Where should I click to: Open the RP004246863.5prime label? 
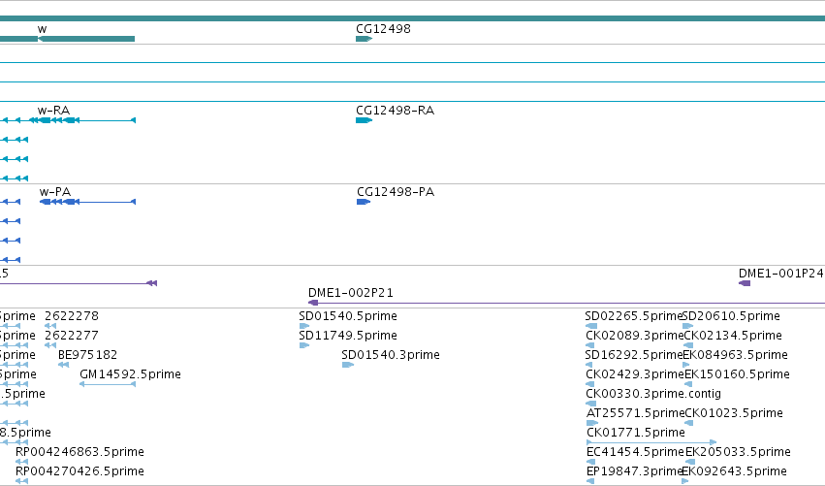pos(79,452)
